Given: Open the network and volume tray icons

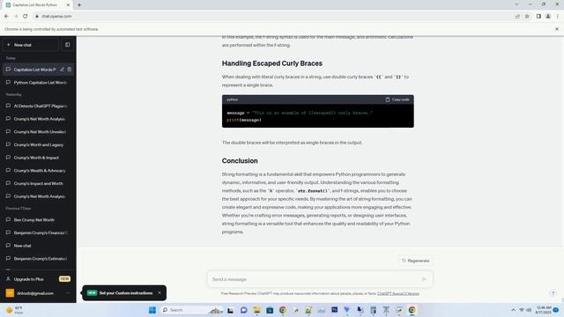Looking at the screenshot, I should click(x=525, y=310).
